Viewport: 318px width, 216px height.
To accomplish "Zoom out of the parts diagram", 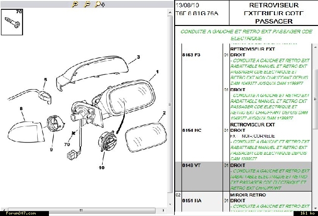I will click(87, 4).
